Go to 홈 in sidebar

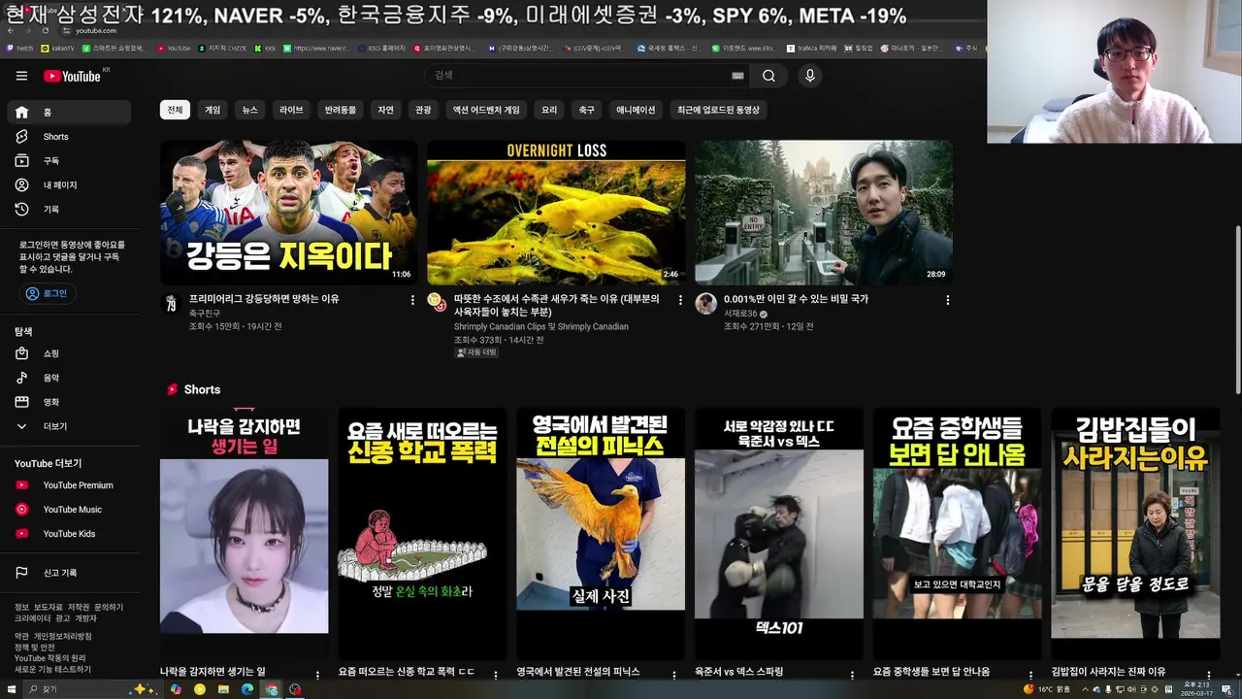[70, 113]
